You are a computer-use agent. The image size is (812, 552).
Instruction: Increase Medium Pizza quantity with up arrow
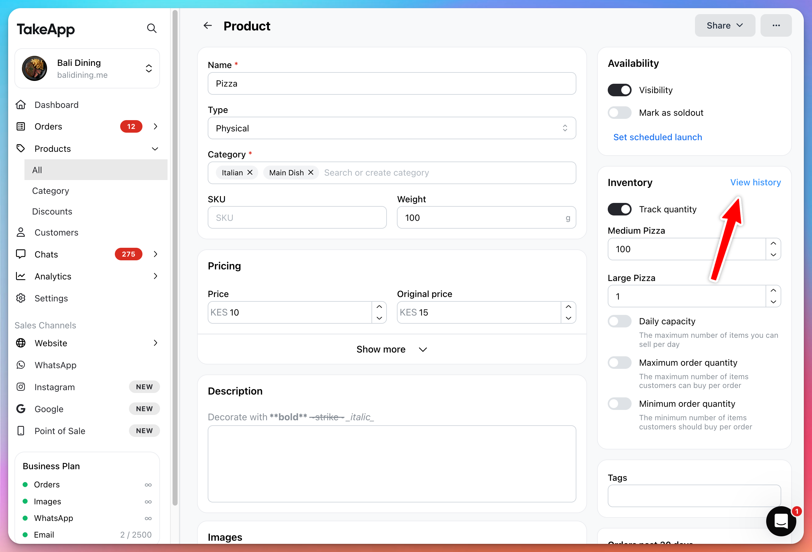tap(773, 243)
